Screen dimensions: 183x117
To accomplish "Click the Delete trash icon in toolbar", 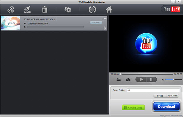I will pos(45,9).
